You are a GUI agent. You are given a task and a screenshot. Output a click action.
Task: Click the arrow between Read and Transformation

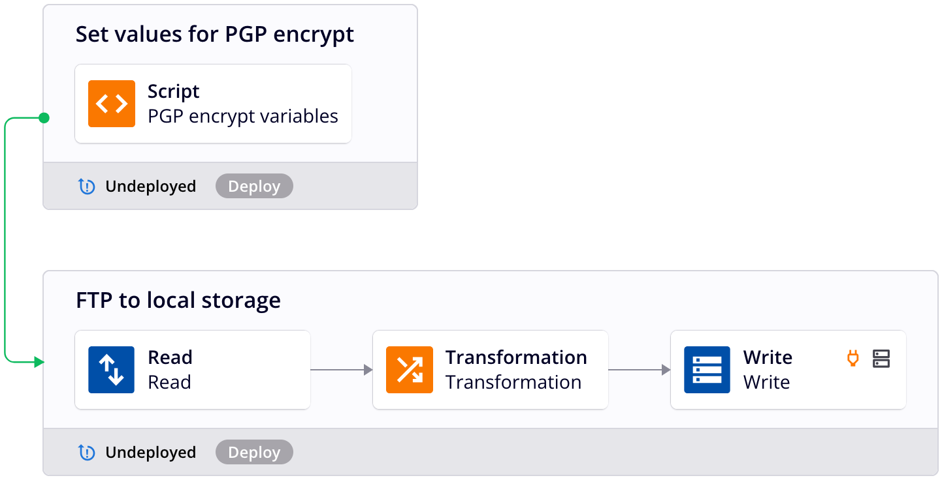[x=340, y=370]
